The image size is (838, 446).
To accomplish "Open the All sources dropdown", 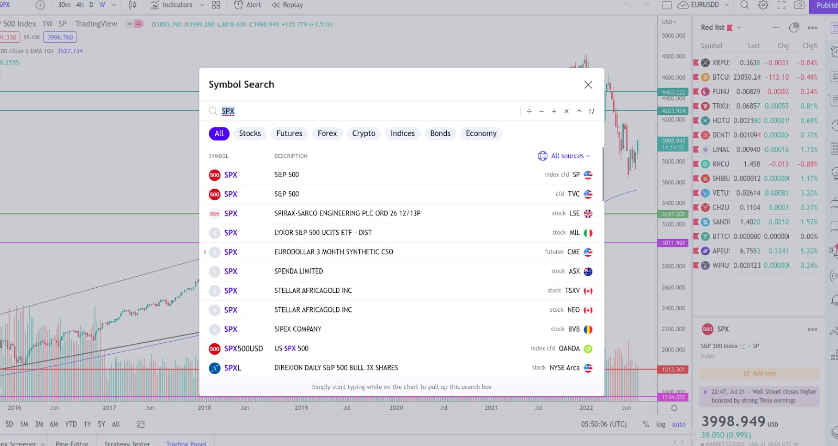I will click(565, 156).
